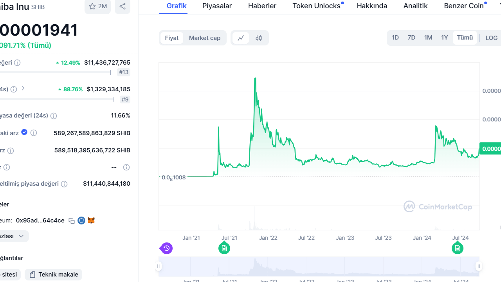Open the Token Unlocks tab

click(317, 6)
